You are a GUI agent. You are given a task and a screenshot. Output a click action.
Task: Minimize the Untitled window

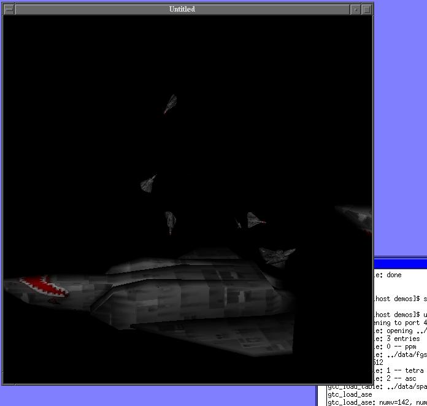click(x=356, y=9)
